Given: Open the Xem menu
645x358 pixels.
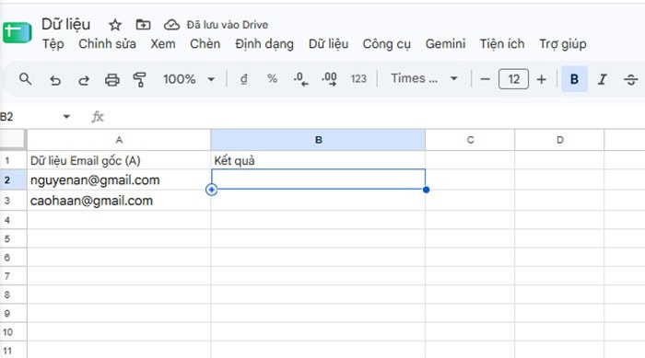Looking at the screenshot, I should [163, 44].
